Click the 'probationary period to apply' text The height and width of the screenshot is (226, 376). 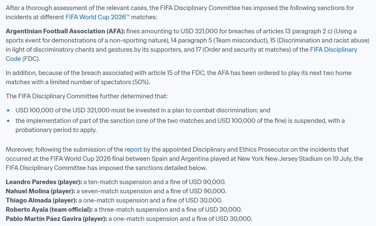tap(56, 130)
